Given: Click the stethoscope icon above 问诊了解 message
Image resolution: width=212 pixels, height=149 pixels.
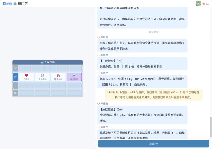Looking at the screenshot, I should tap(99, 37).
